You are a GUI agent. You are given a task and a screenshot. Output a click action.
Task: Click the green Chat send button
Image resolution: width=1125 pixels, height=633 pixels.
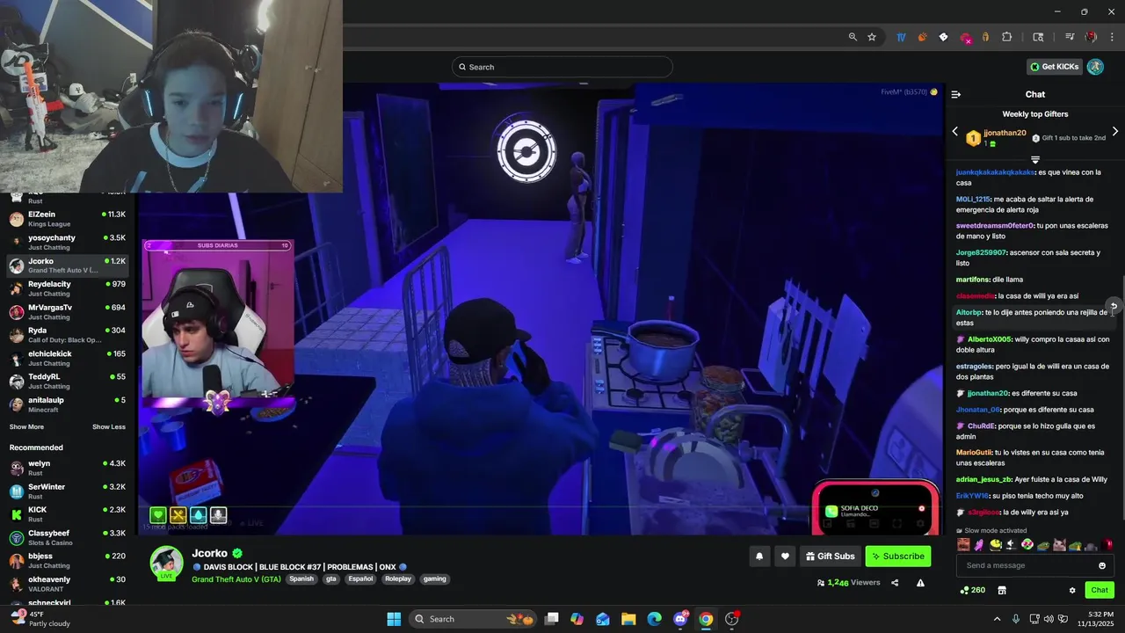click(1100, 590)
